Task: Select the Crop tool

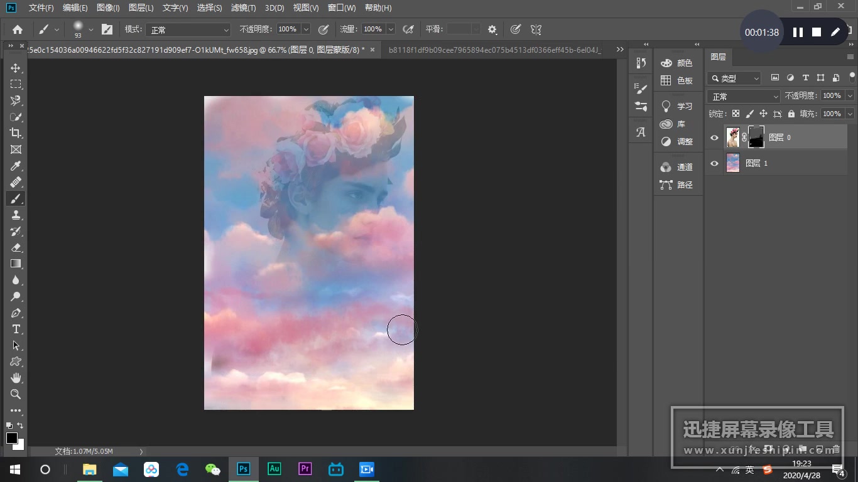Action: [16, 133]
